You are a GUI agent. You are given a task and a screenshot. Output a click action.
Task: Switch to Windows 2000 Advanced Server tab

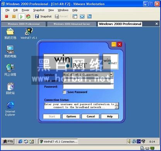click(x=72, y=24)
